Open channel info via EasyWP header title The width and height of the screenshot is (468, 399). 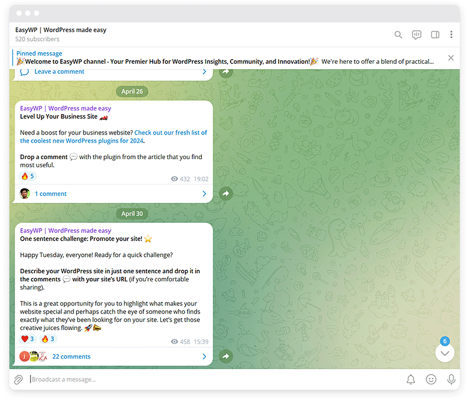point(61,30)
